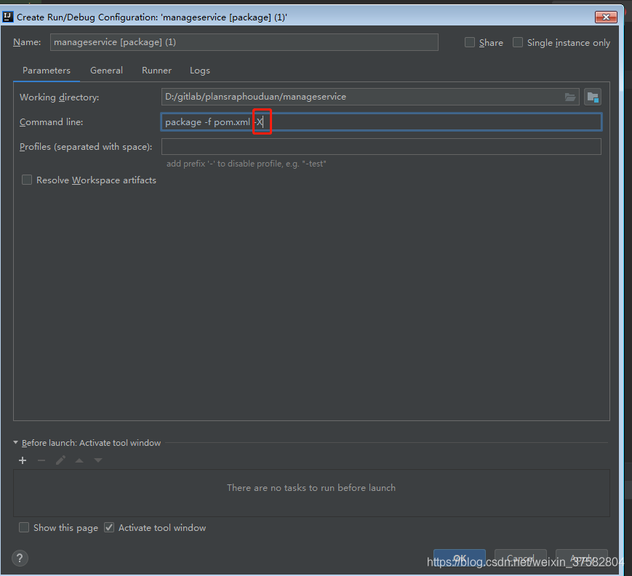Enable the Show this page checkbox

pos(24,527)
